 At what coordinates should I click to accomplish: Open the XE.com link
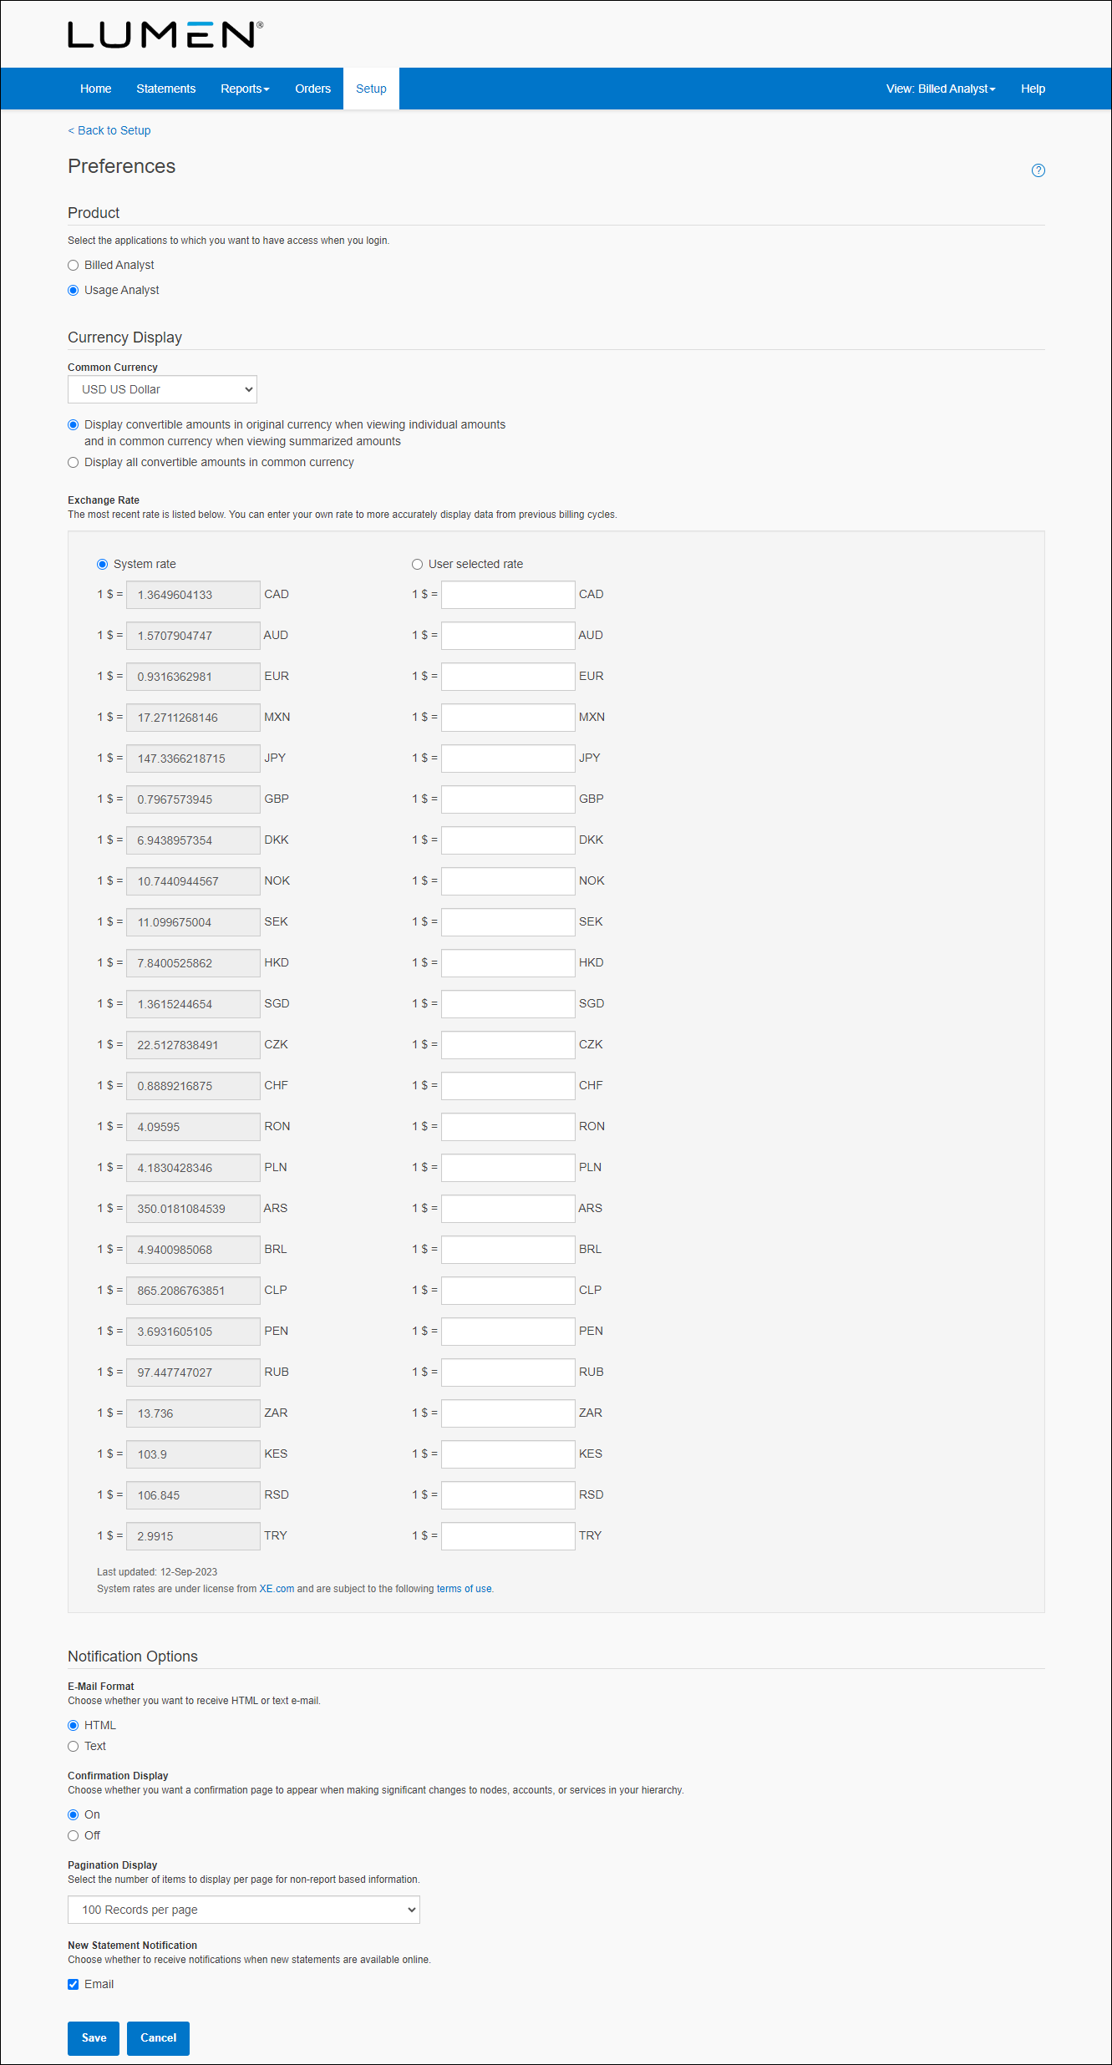tap(277, 1589)
